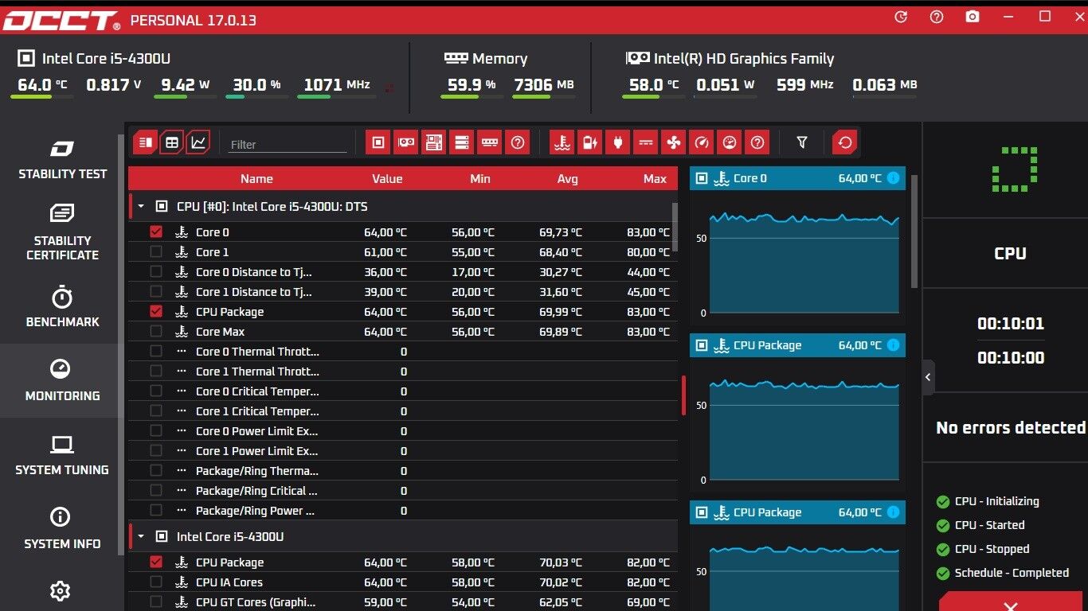Open the Stability Test section
This screenshot has width=1088, height=611.
[x=62, y=159]
